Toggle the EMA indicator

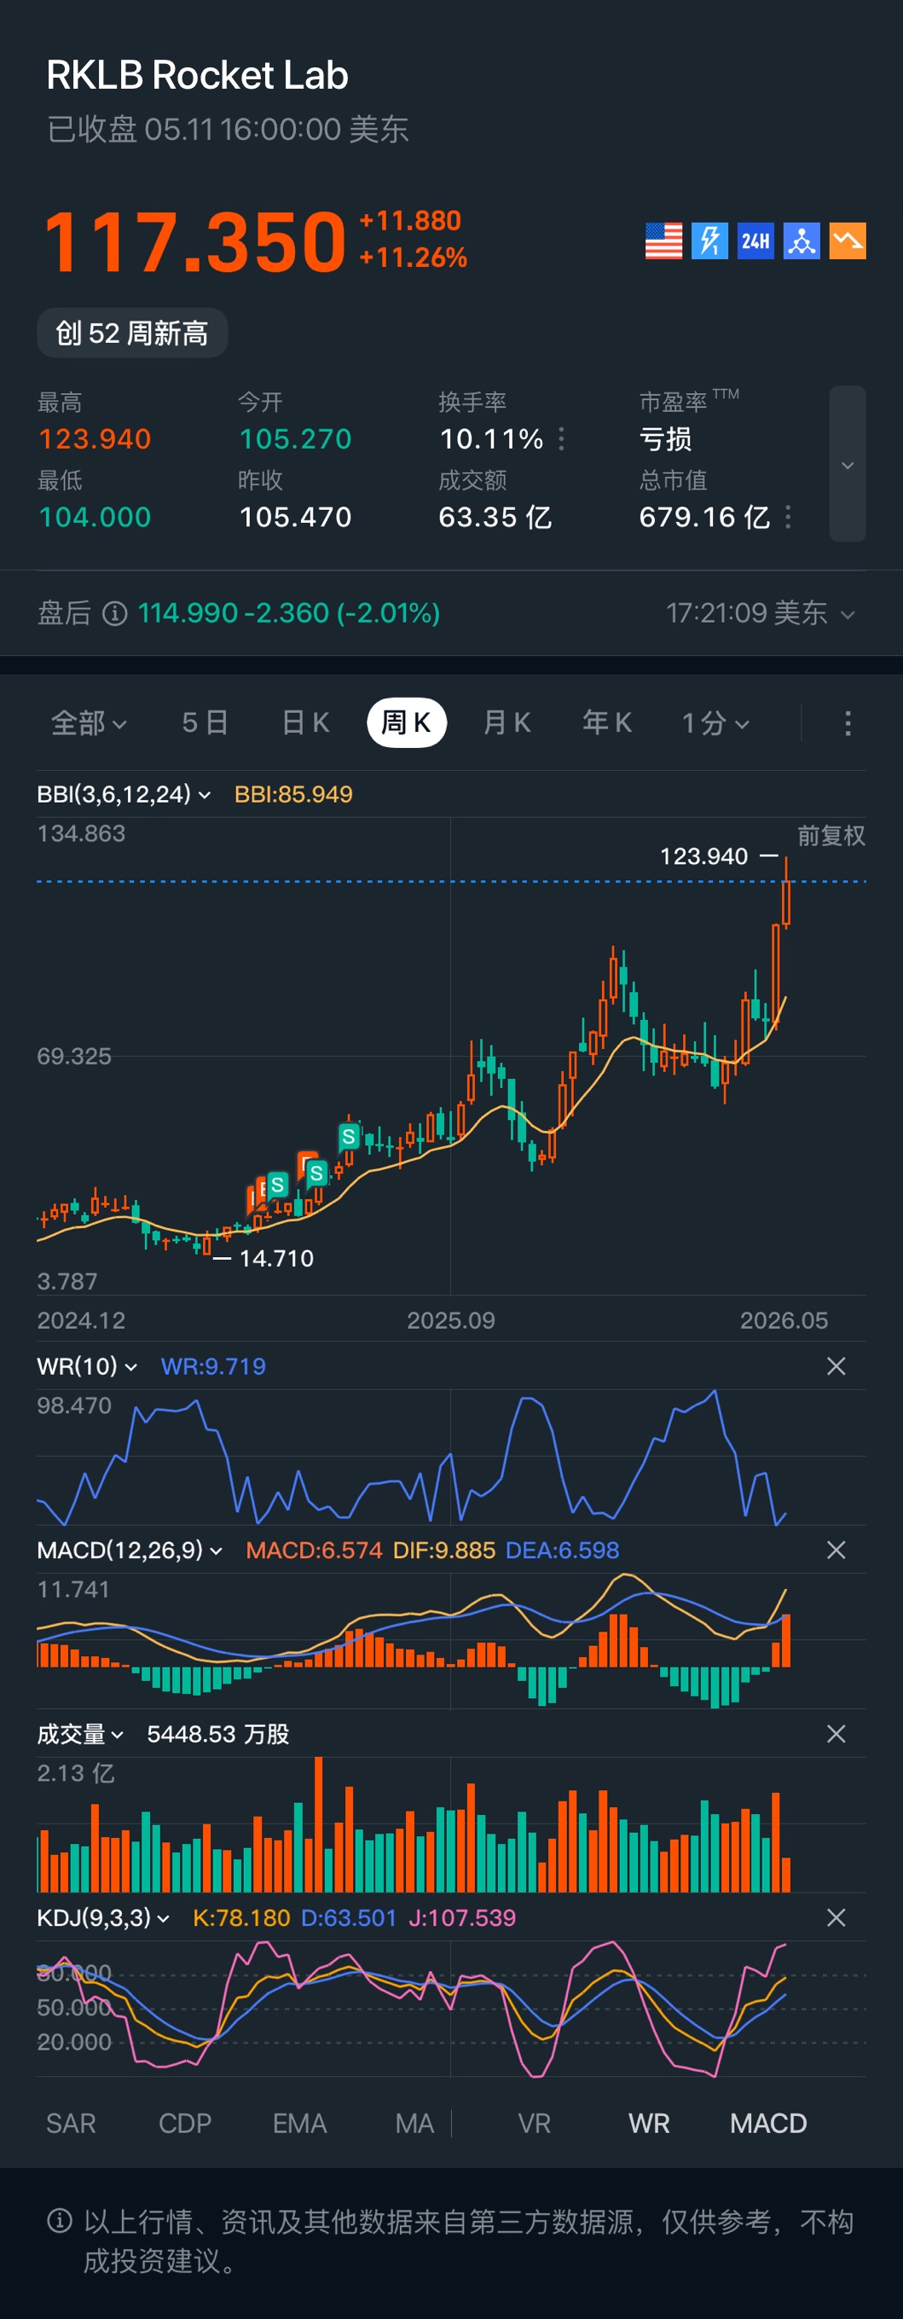299,2124
